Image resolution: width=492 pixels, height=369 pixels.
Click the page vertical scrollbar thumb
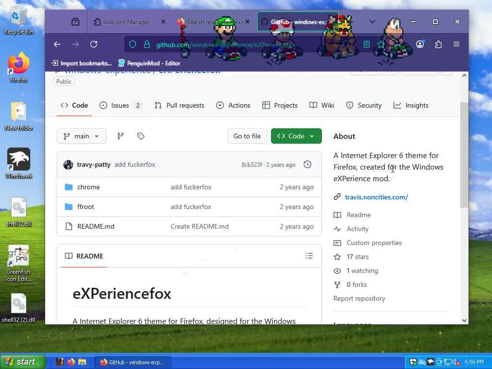pos(464,155)
